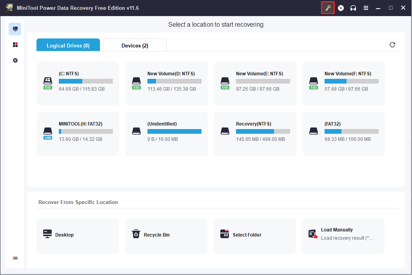Screen dimensions: 412x275
Task: Click the 68.33 MB / 100.00 MB text
Action: (348, 139)
